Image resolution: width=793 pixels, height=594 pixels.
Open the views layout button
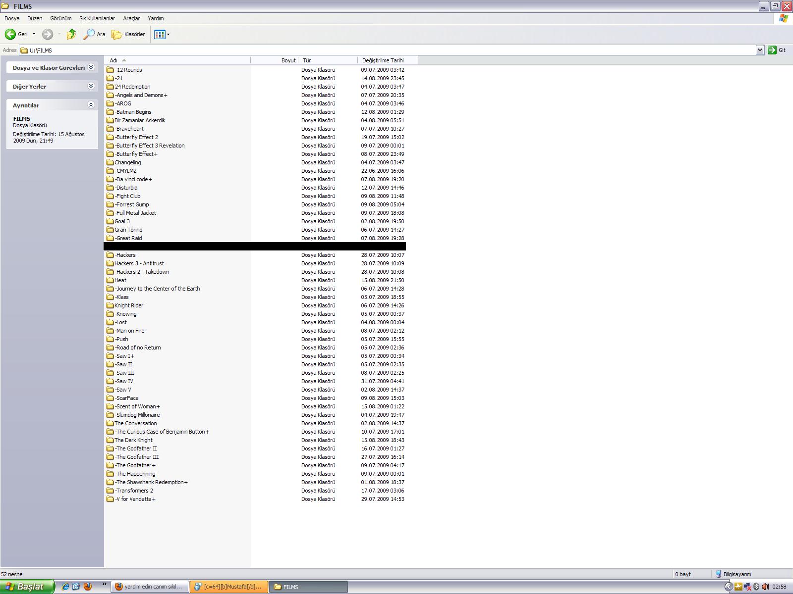tap(160, 34)
